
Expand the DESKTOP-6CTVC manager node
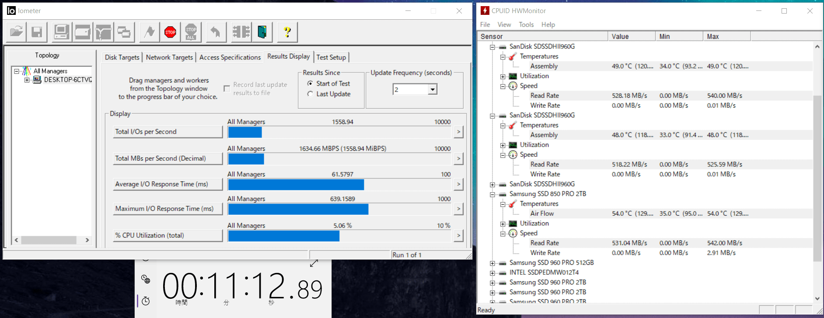pyautogui.click(x=27, y=80)
